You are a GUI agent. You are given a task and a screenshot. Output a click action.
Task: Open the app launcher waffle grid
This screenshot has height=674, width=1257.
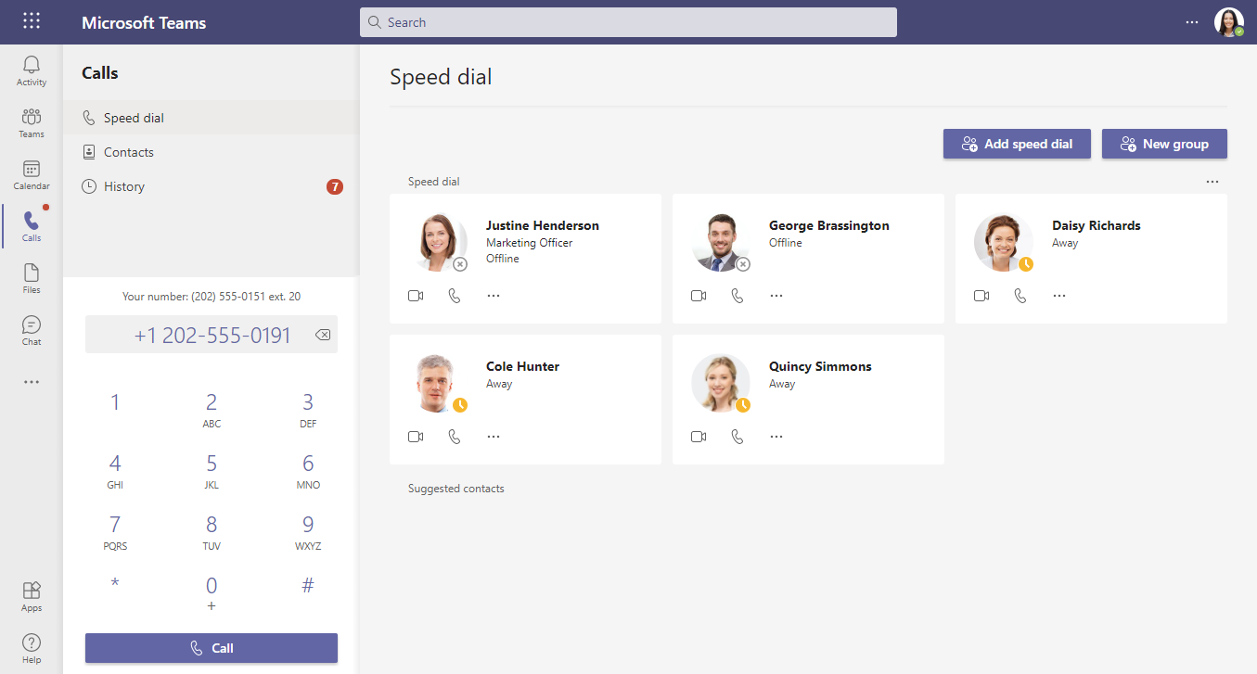coord(32,21)
